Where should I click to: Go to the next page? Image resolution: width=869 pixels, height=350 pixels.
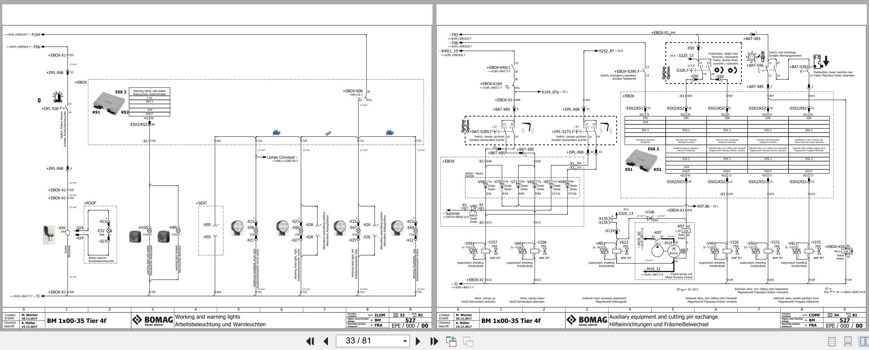[418, 341]
